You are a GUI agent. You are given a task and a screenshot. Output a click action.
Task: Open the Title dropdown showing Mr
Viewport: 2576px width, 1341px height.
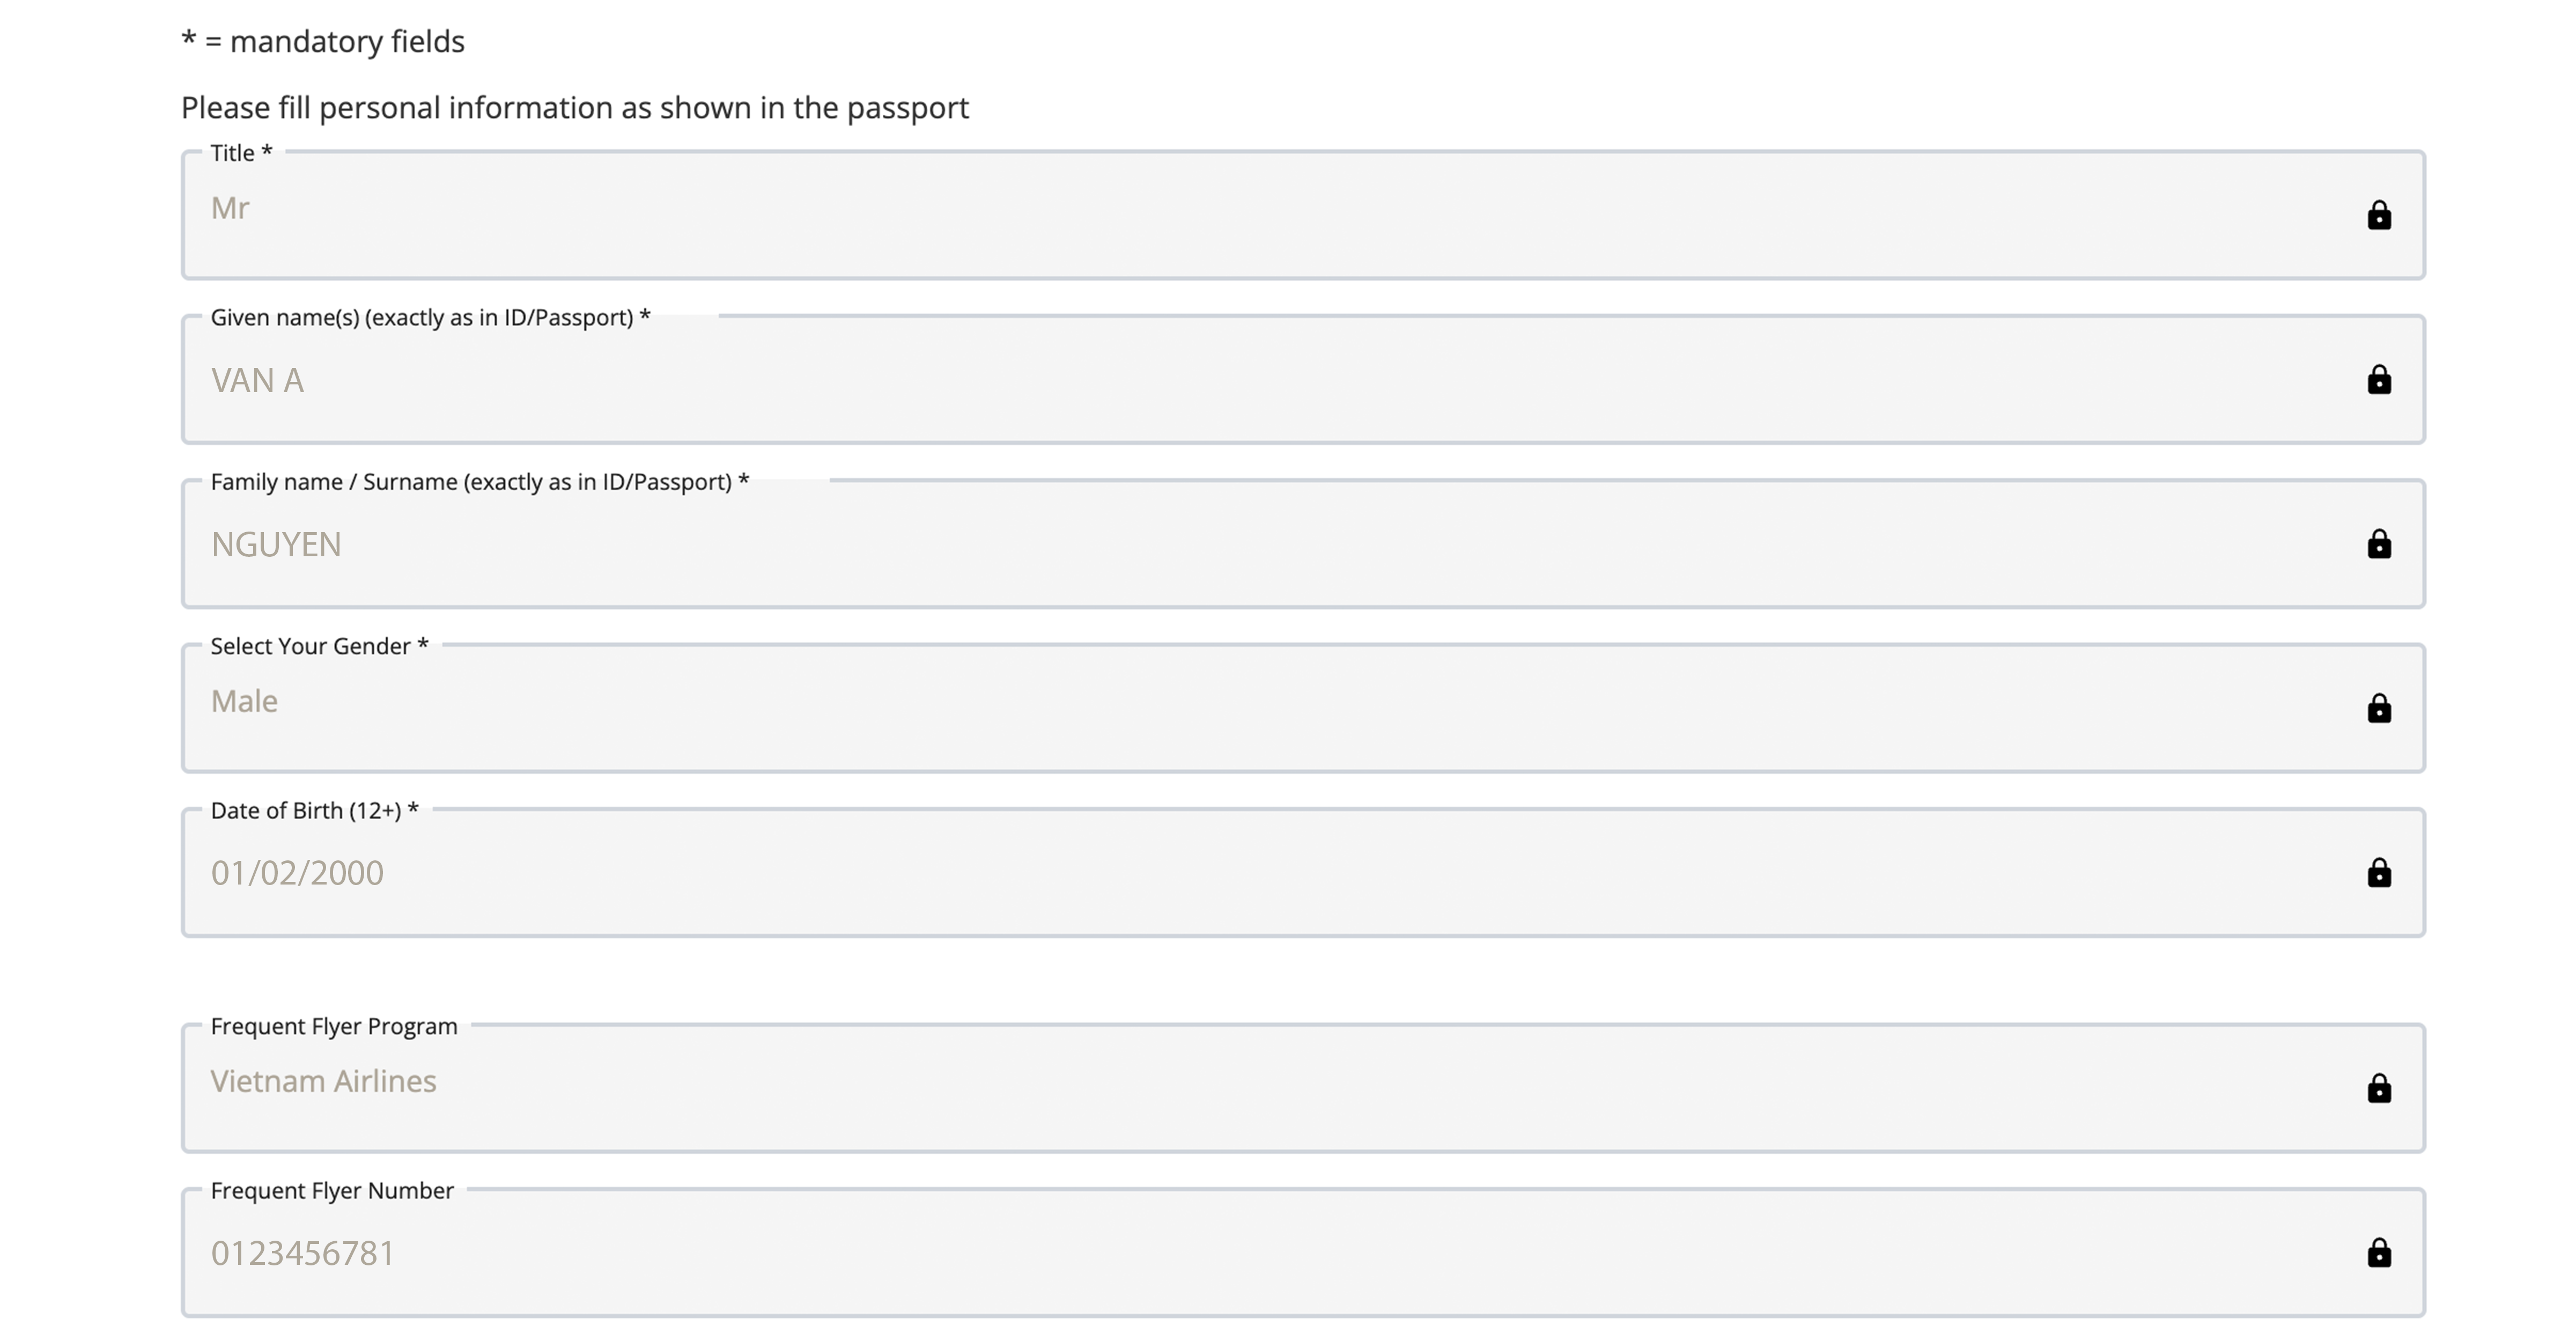tap(1200, 214)
